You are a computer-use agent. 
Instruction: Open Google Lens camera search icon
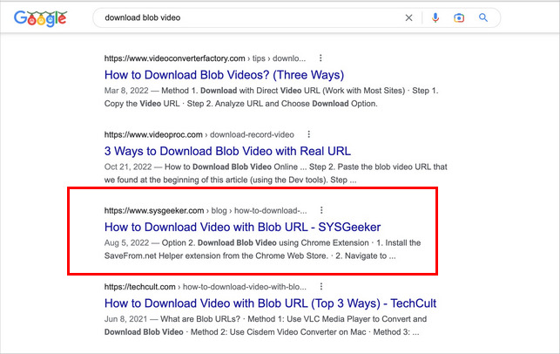[459, 17]
